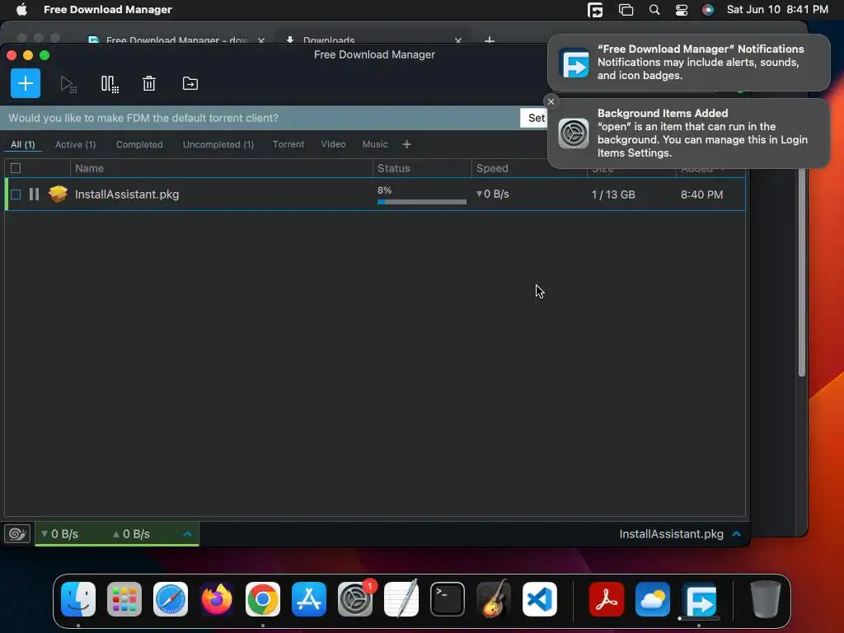The width and height of the screenshot is (844, 633).
Task: Open the Trash in the Dock
Action: (766, 599)
